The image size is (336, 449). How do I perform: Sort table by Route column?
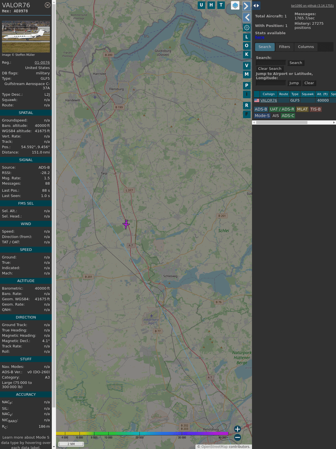click(x=284, y=94)
